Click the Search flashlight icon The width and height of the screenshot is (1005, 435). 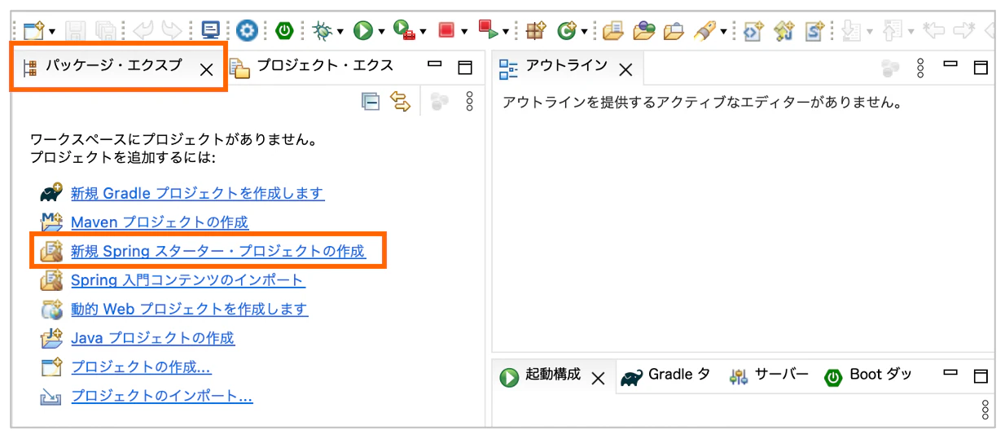(x=704, y=31)
